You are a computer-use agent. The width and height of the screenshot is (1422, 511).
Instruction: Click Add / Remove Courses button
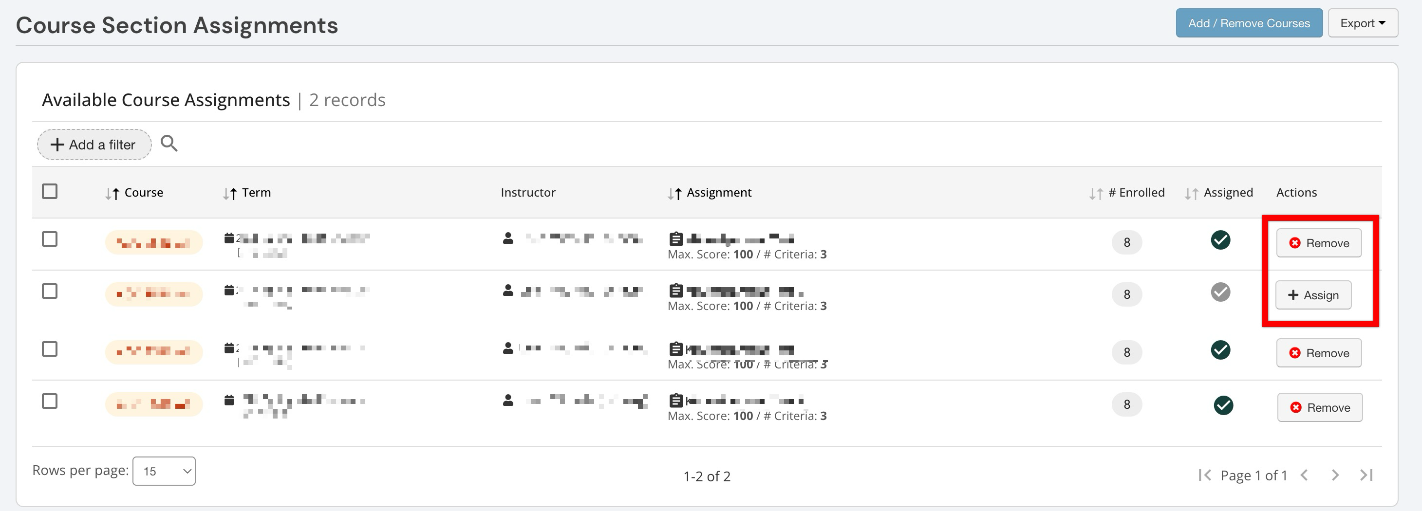1249,23
